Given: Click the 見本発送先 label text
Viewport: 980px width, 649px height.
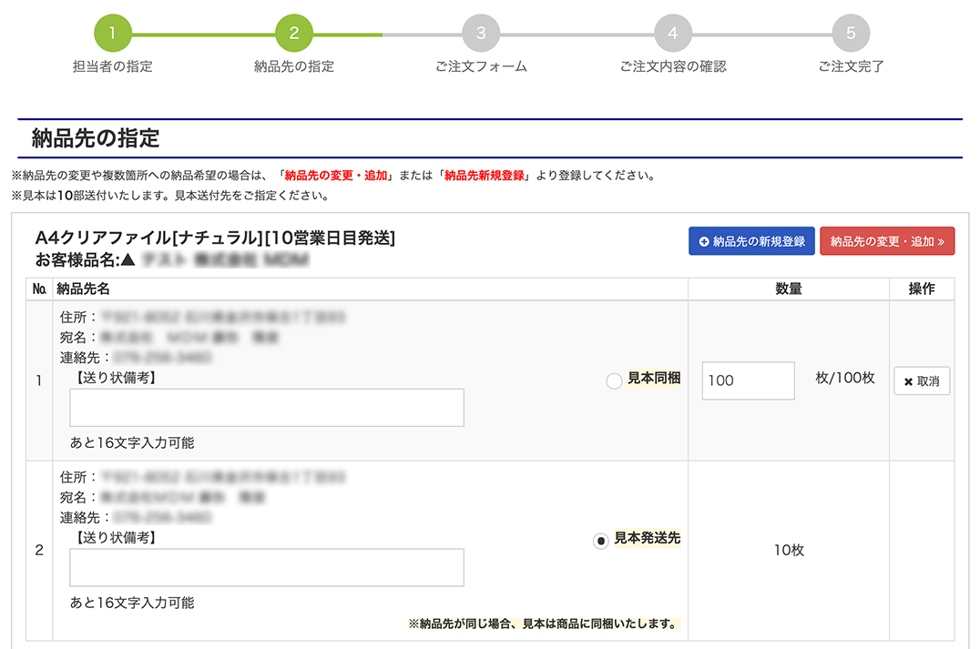Looking at the screenshot, I should [648, 538].
